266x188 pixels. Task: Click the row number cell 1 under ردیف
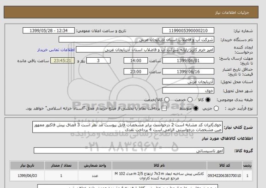click(x=248, y=176)
